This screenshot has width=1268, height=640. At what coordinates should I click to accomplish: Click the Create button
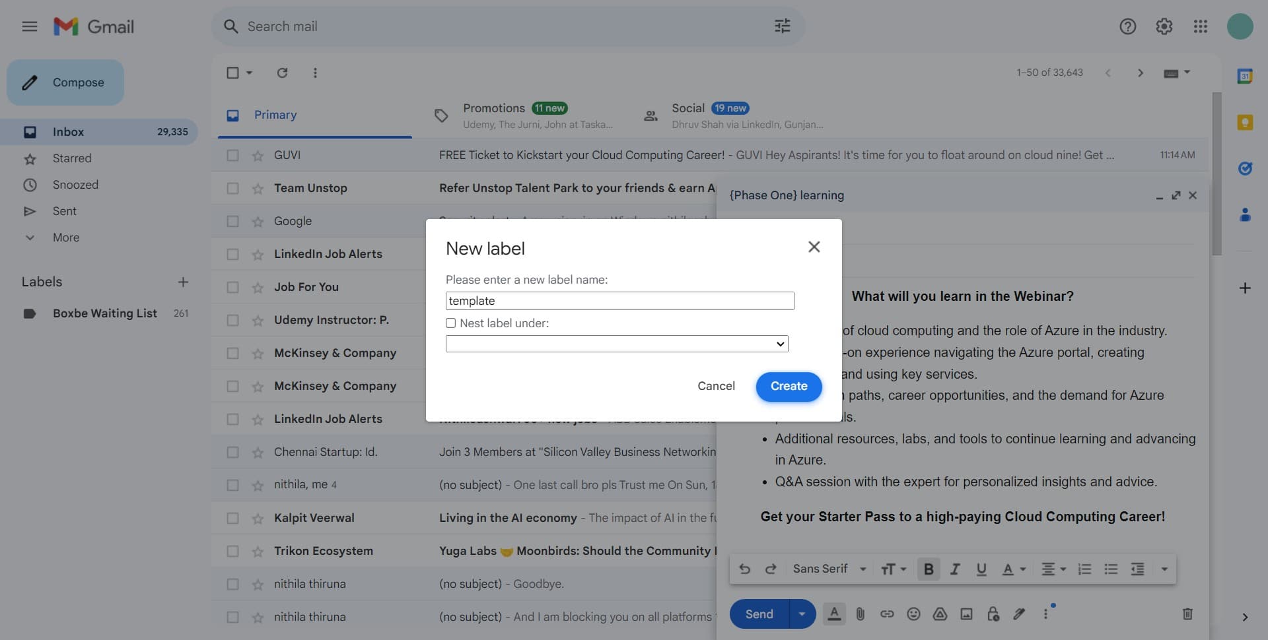coord(789,386)
